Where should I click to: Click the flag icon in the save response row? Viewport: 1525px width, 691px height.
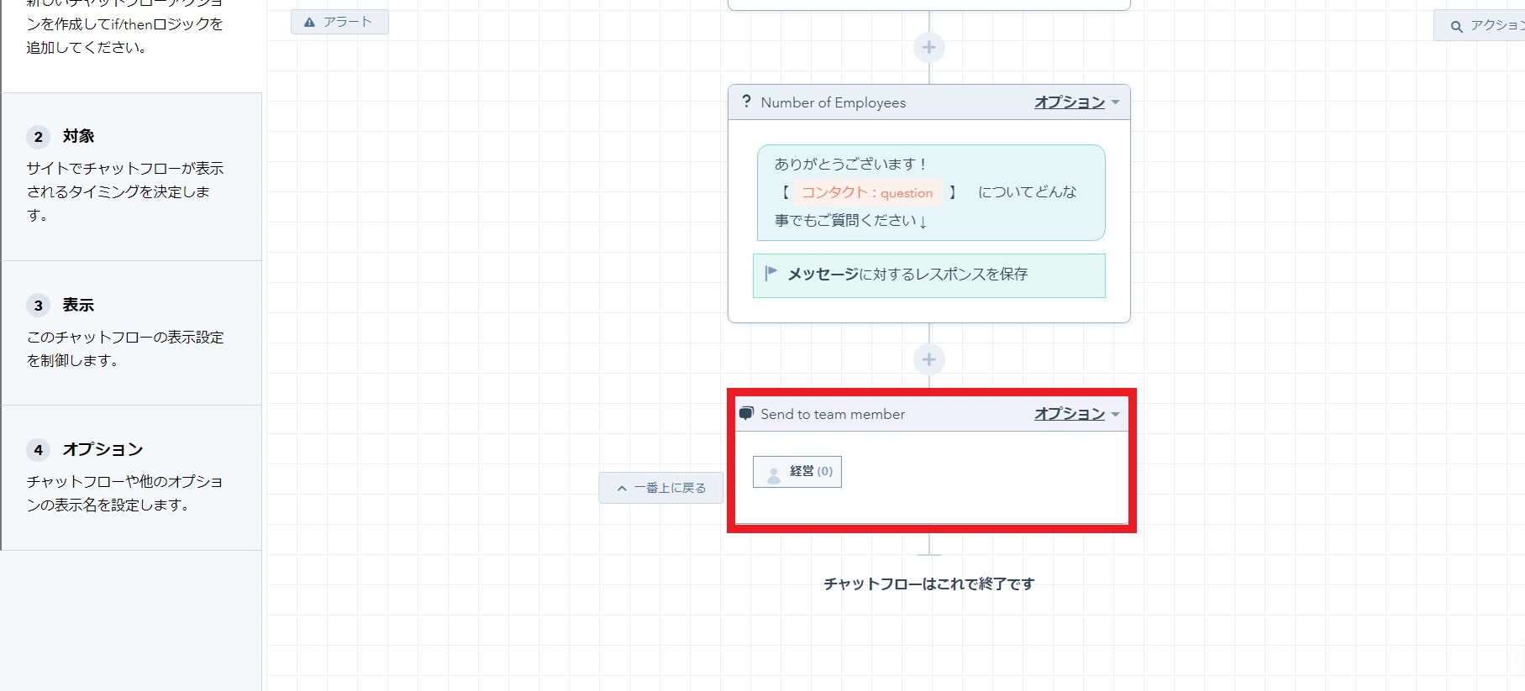tap(770, 273)
